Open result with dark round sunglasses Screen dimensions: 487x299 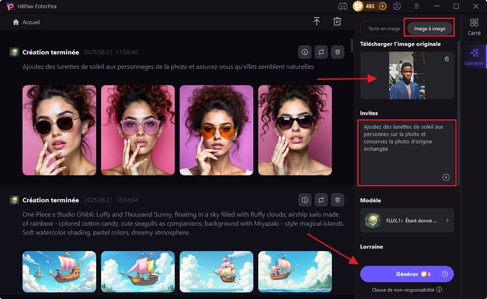coord(59,130)
